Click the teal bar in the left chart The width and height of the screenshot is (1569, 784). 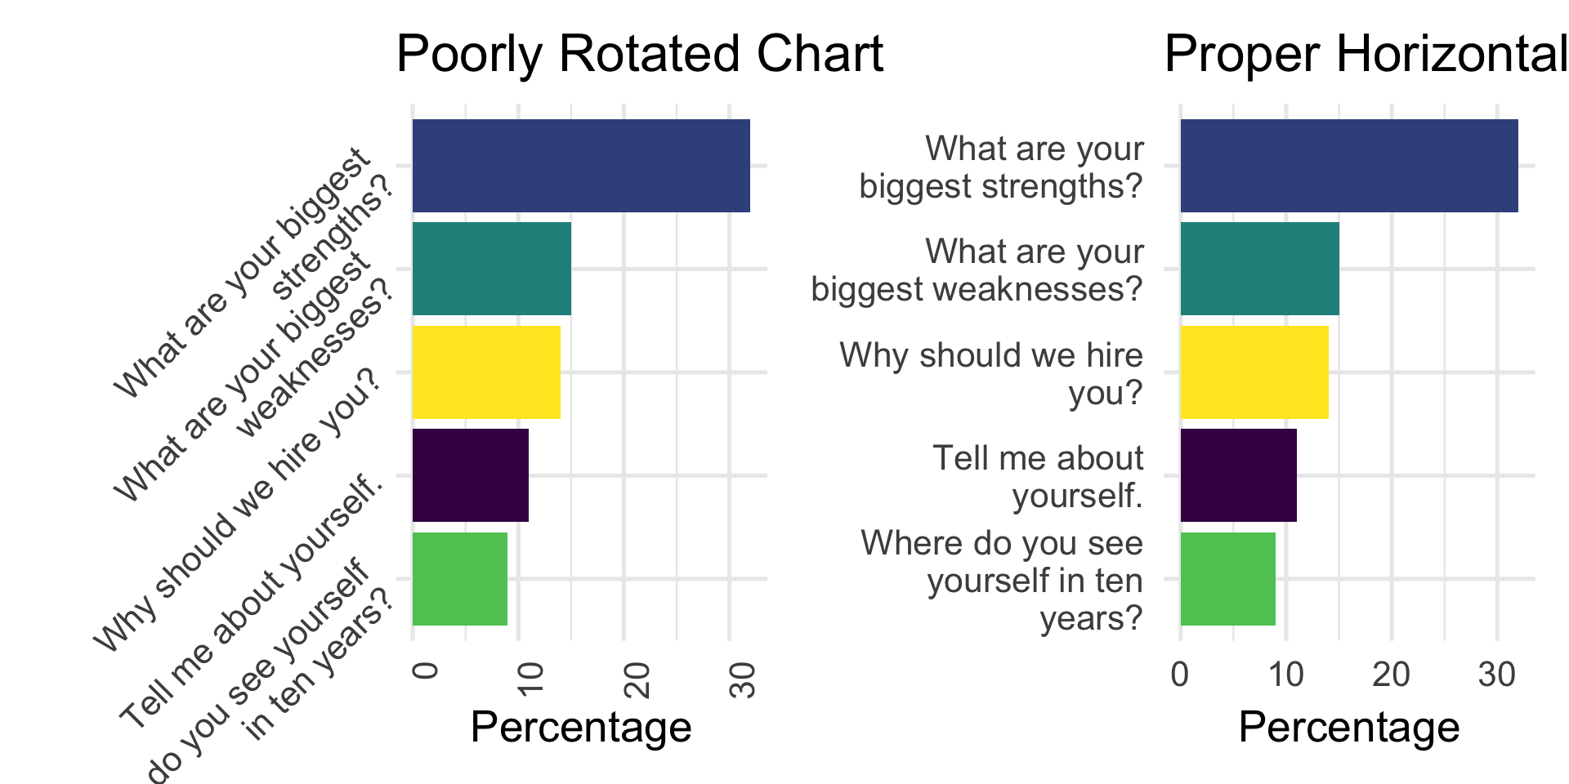[491, 269]
